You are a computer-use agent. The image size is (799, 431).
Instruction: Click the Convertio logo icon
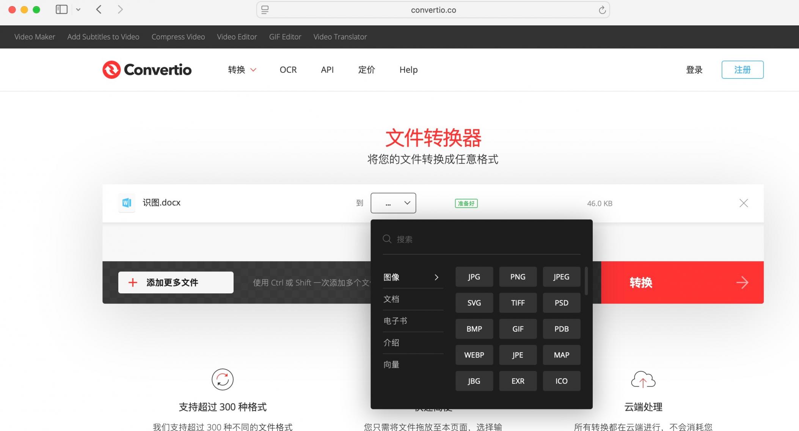tap(111, 70)
